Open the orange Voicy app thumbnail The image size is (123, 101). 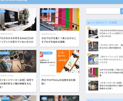[x=59, y=61]
